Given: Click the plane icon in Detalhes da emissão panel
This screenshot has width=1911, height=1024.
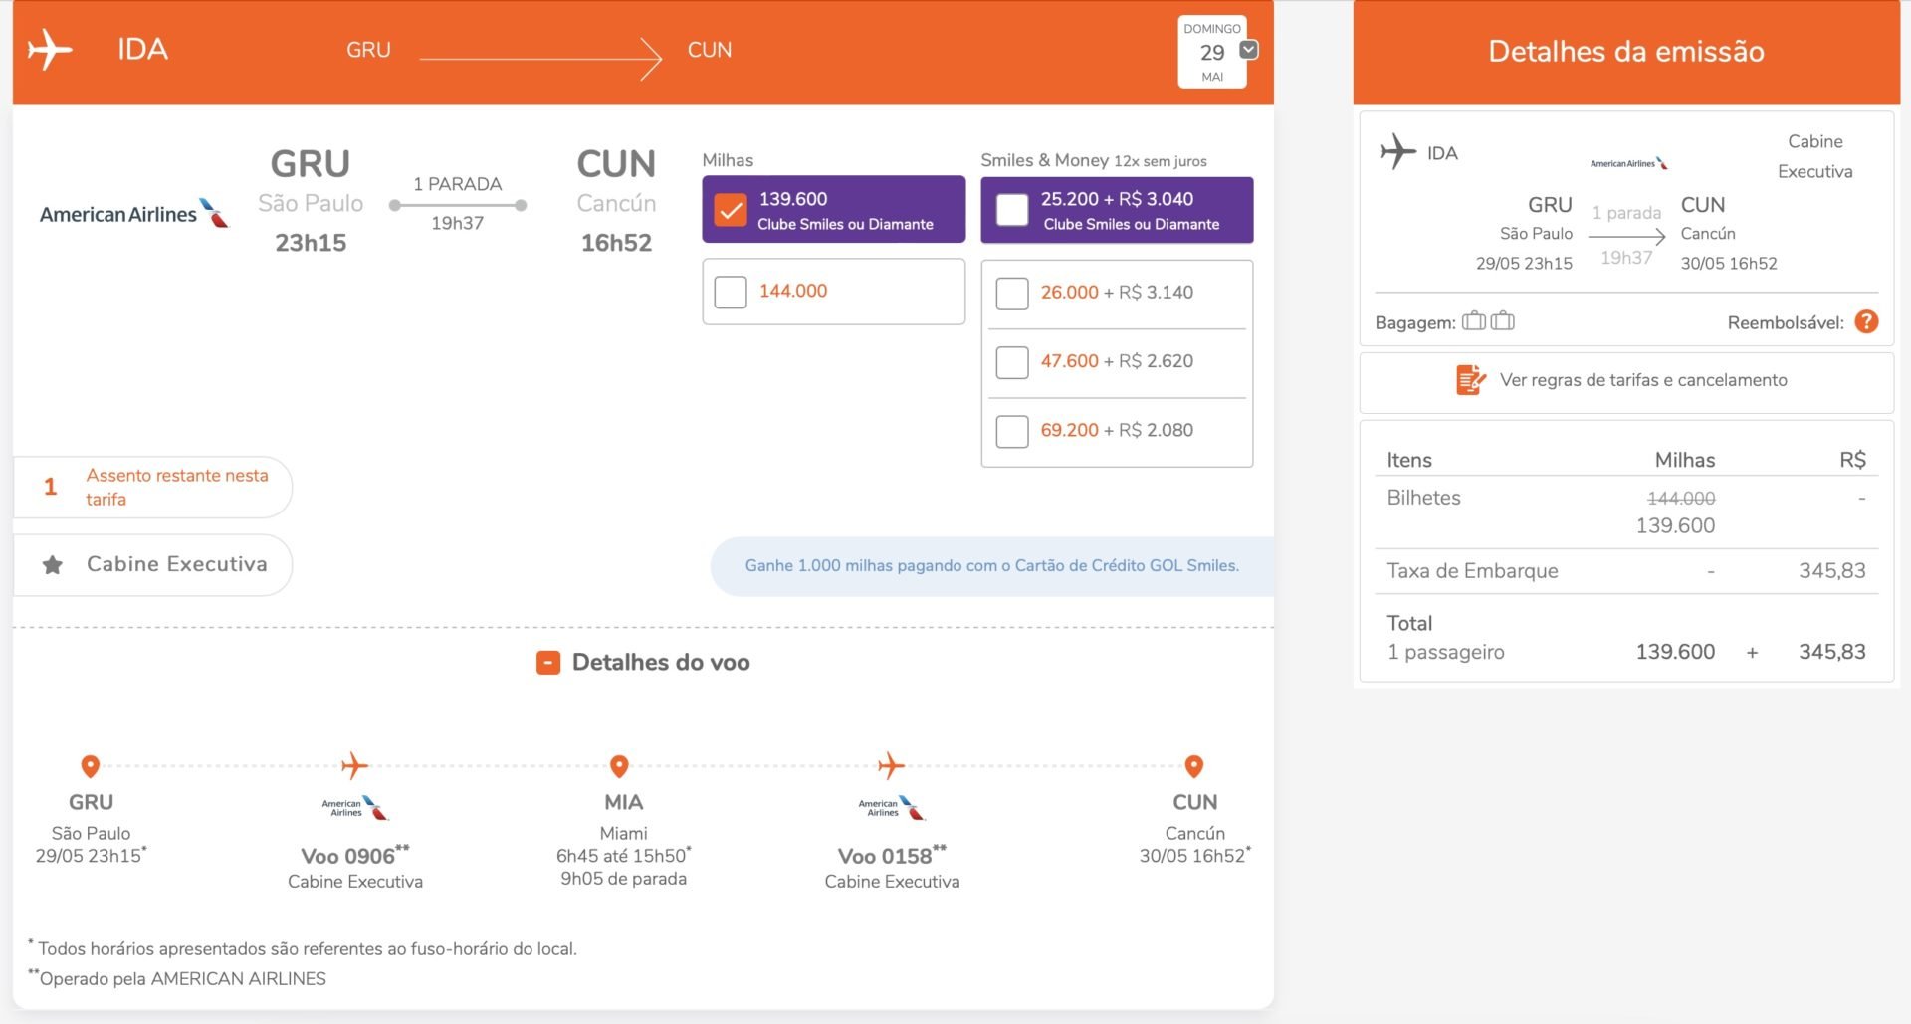Looking at the screenshot, I should coord(1398,152).
